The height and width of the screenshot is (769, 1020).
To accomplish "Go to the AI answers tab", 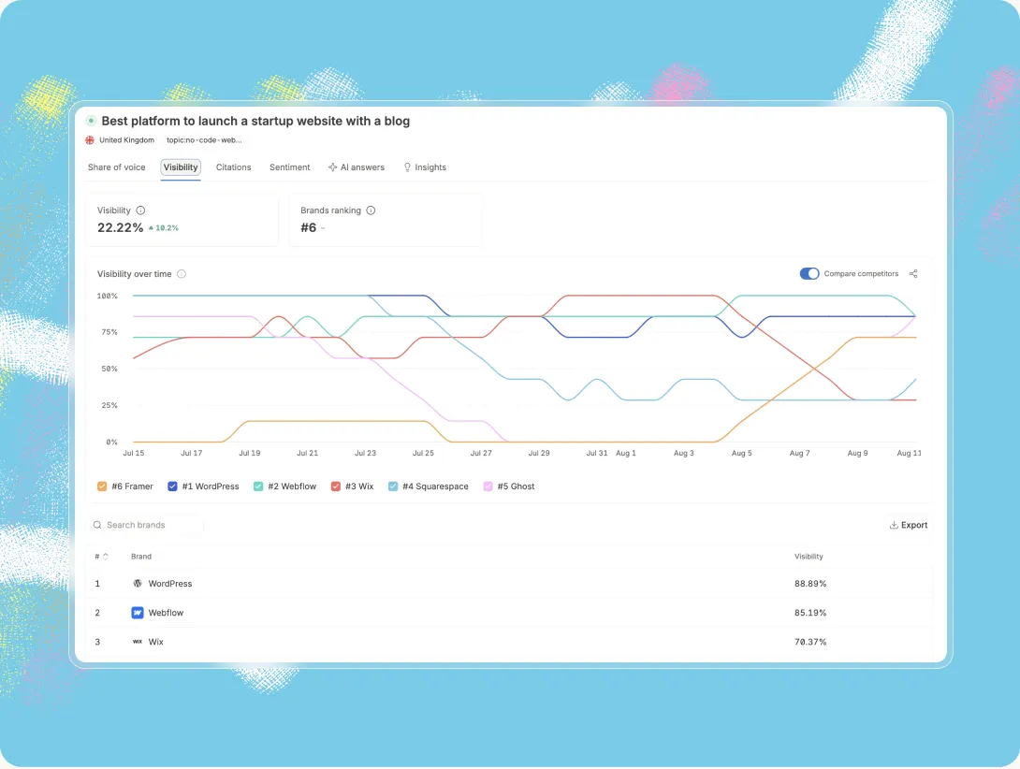I will (357, 167).
